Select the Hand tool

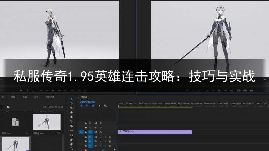click(71, 144)
